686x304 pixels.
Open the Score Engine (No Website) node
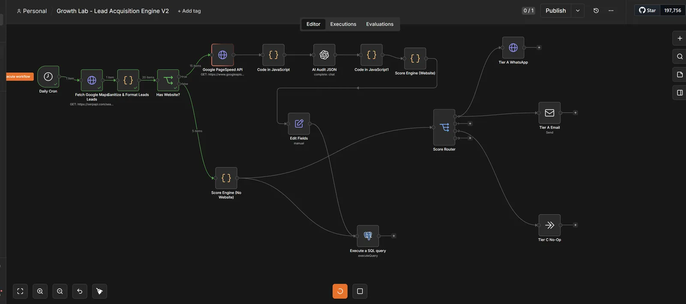click(226, 178)
